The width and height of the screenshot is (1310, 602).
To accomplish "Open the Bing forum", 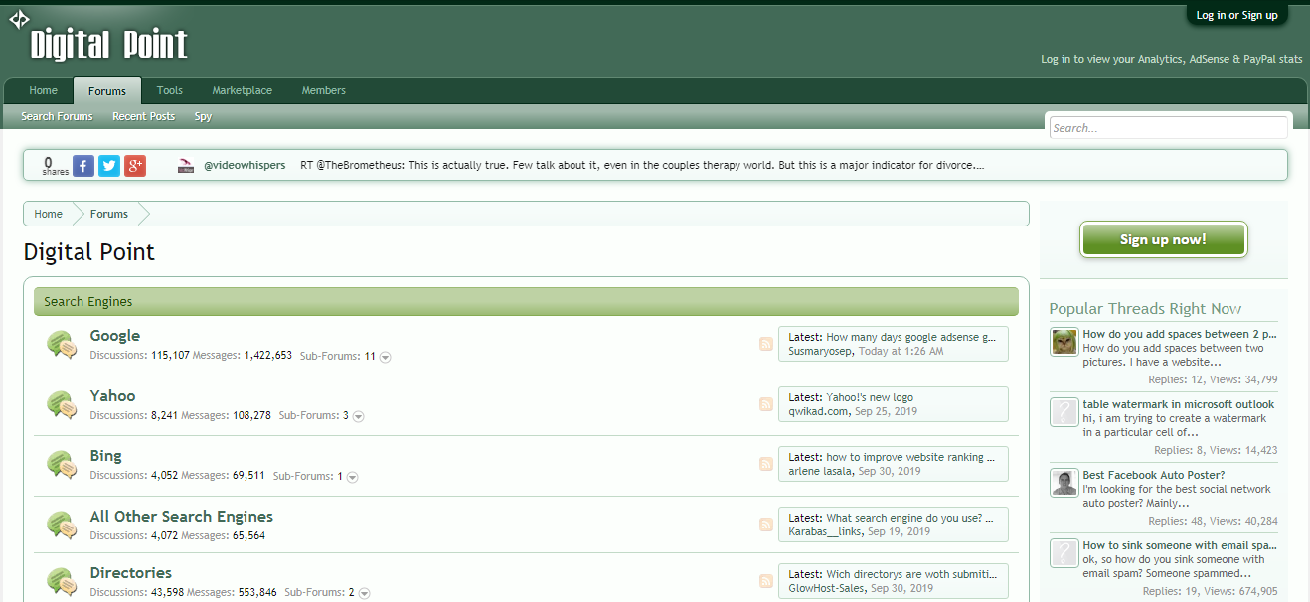I will pos(106,456).
